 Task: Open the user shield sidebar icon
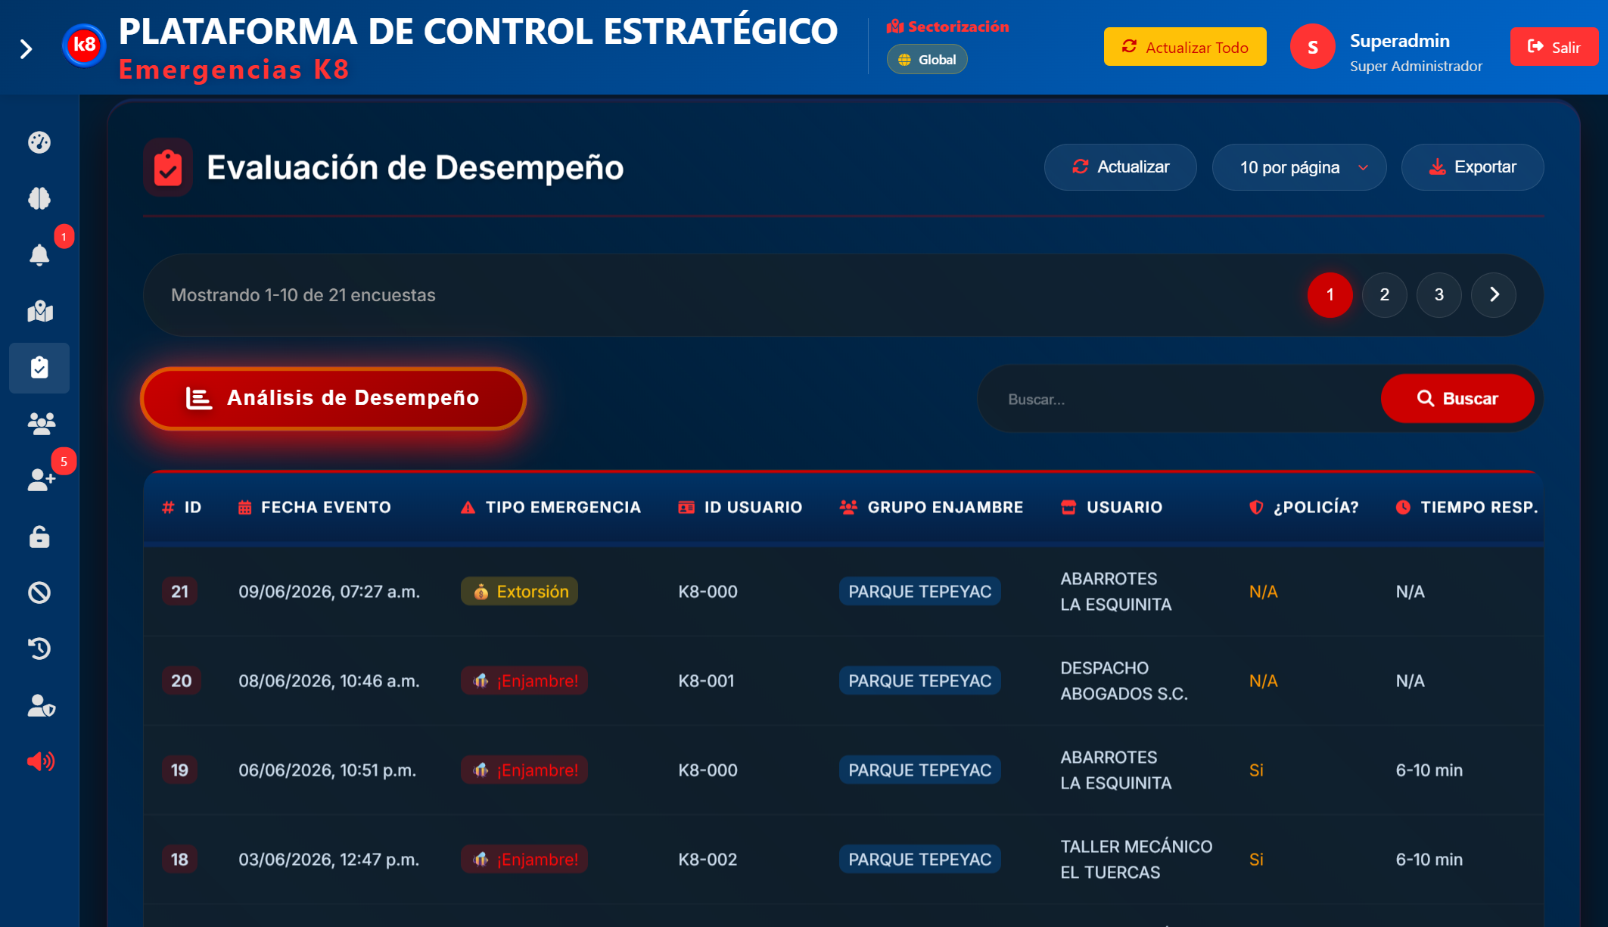click(x=41, y=705)
